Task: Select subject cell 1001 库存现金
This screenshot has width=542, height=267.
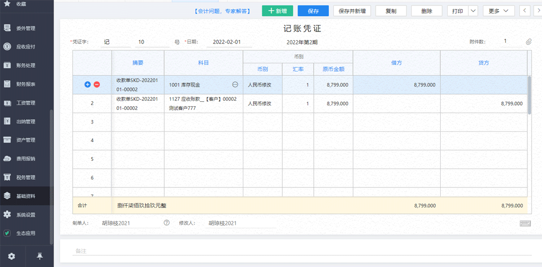Action: click(204, 84)
